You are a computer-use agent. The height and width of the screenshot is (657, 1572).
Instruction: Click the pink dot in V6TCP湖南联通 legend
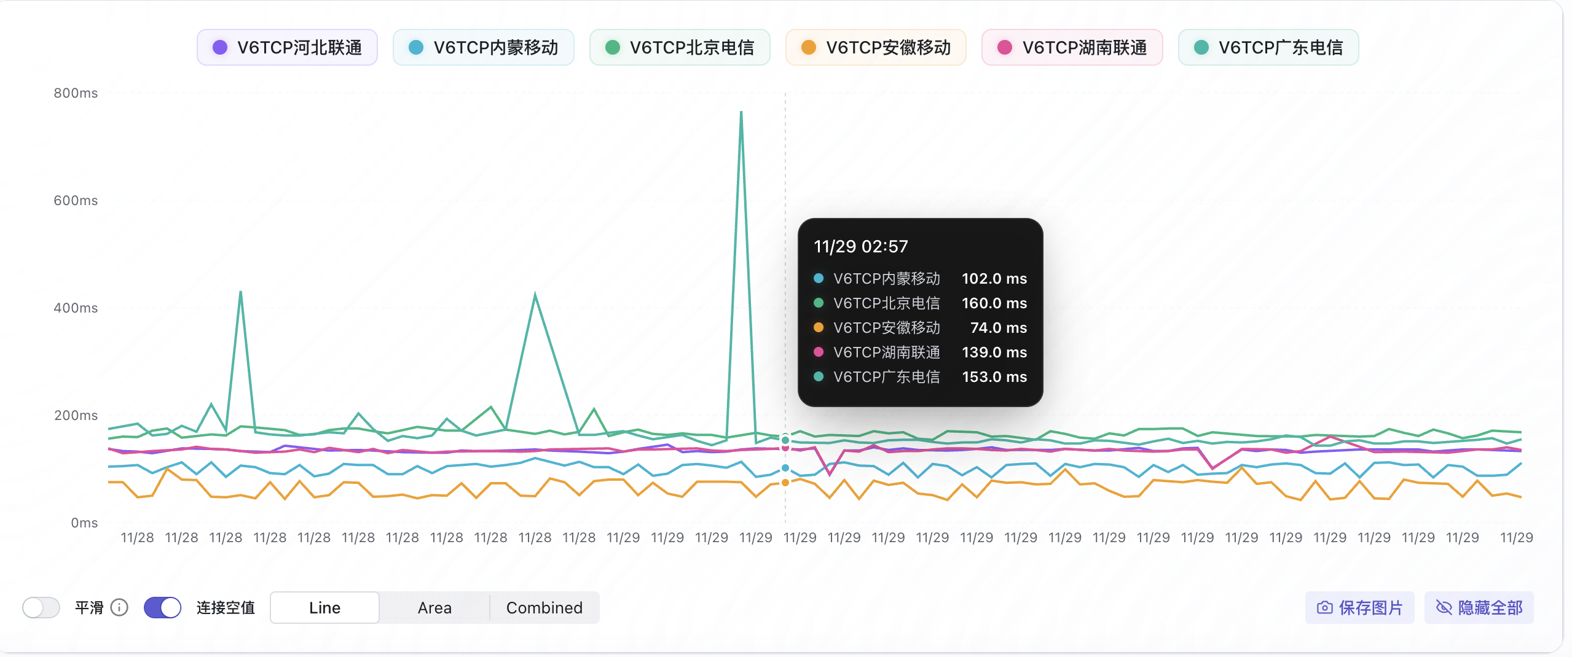[x=1004, y=47]
